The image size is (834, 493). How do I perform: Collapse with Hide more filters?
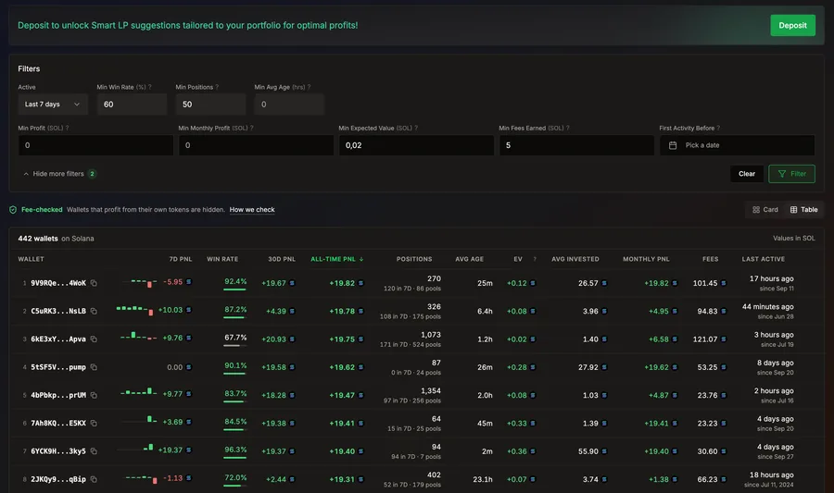coord(59,174)
